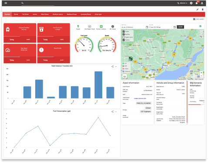Select week on the Fuel Consumed card
This screenshot has width=208, height=163.
pos(62,40)
